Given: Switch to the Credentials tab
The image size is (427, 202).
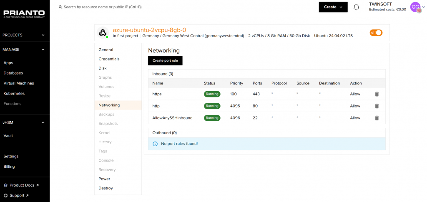Looking at the screenshot, I should 109,59.
